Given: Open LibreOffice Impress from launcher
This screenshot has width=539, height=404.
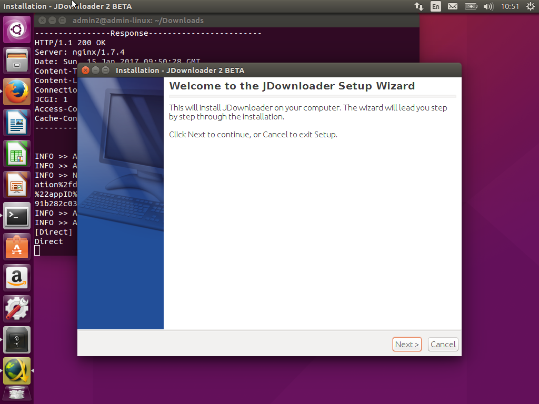Looking at the screenshot, I should (x=17, y=185).
